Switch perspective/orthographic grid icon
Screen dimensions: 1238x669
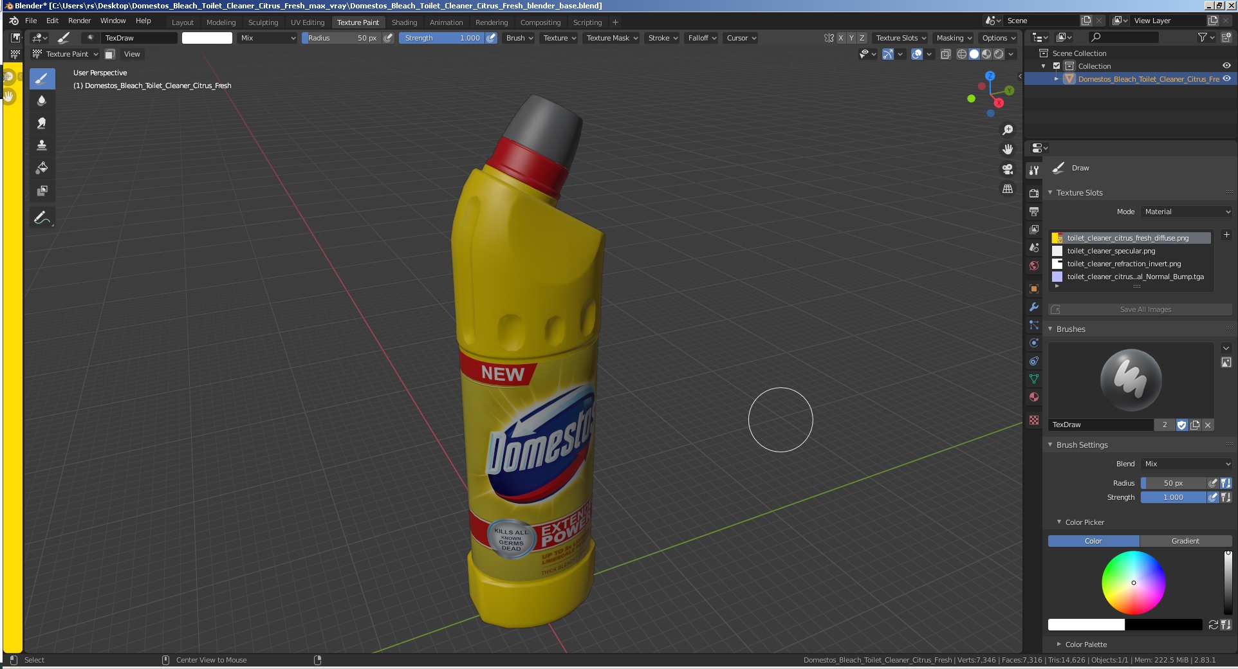[x=1008, y=189]
